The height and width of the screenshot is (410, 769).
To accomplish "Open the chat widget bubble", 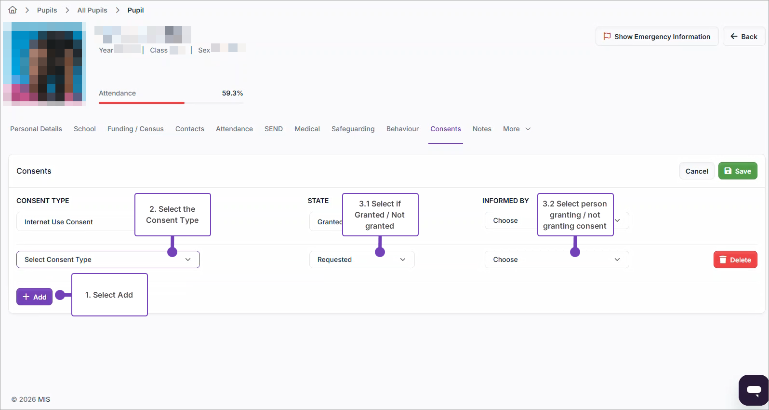I will (754, 390).
